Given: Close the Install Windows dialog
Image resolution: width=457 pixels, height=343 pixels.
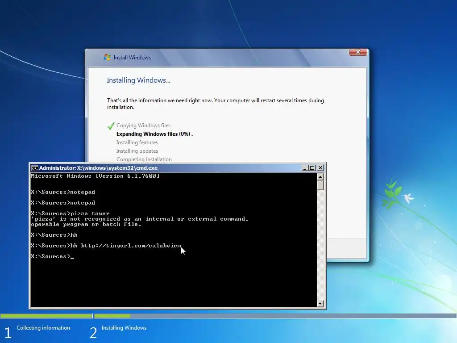Looking at the screenshot, I should pos(358,52).
